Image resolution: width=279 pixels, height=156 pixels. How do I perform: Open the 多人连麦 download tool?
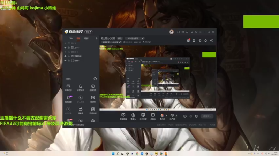81,99
